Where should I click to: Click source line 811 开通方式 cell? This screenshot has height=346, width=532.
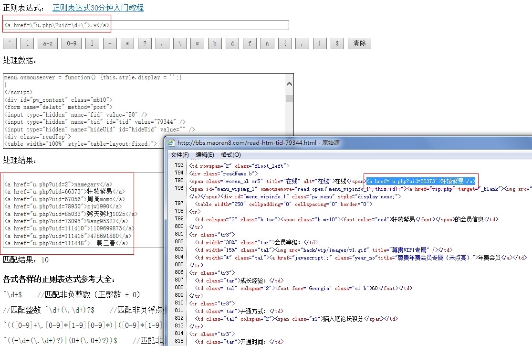coord(239,311)
